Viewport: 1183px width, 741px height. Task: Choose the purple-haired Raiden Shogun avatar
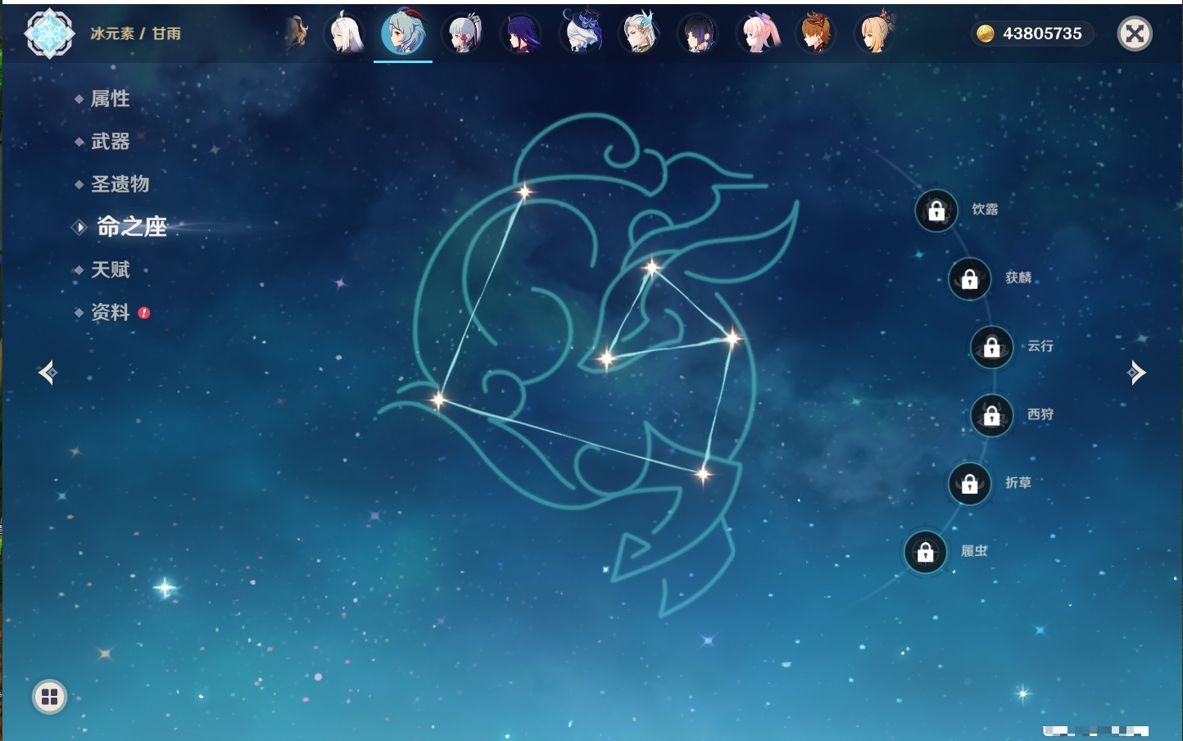[x=521, y=34]
